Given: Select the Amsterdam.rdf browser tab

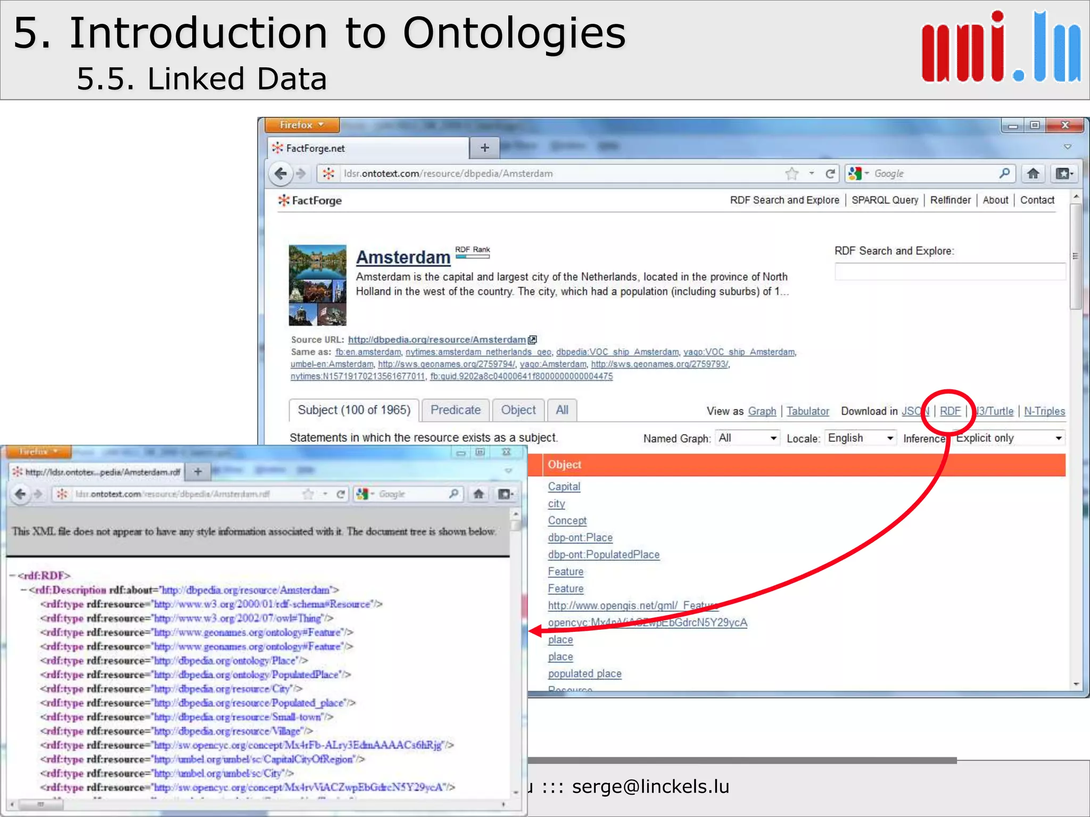Looking at the screenshot, I should (x=97, y=472).
